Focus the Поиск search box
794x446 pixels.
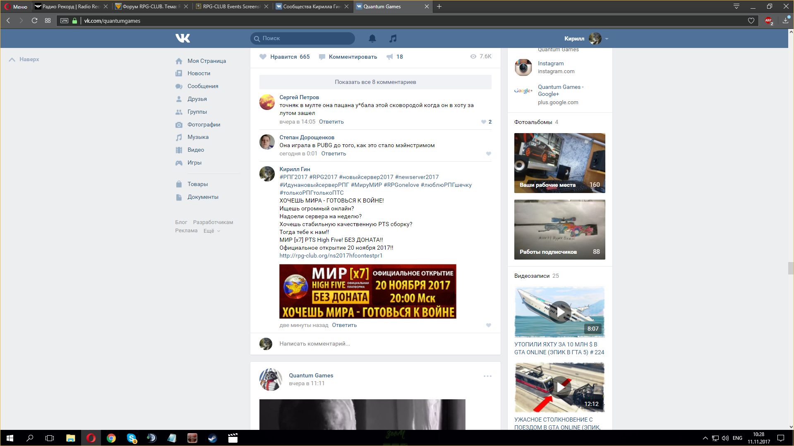tap(302, 38)
